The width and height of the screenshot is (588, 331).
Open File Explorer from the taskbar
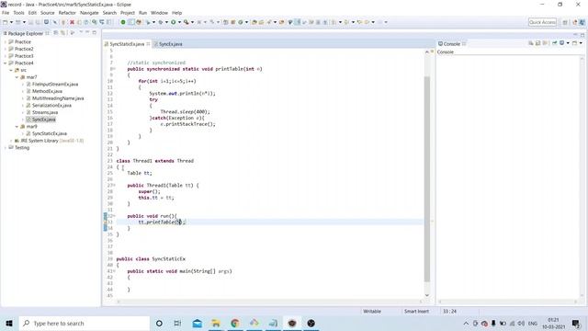click(x=216, y=323)
